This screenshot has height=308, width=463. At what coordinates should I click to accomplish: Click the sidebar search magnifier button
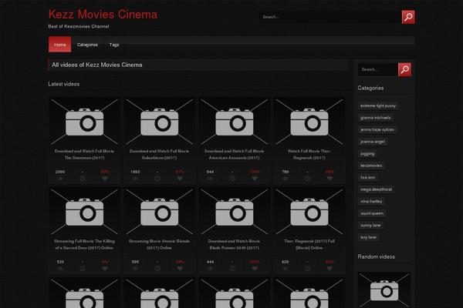(404, 69)
